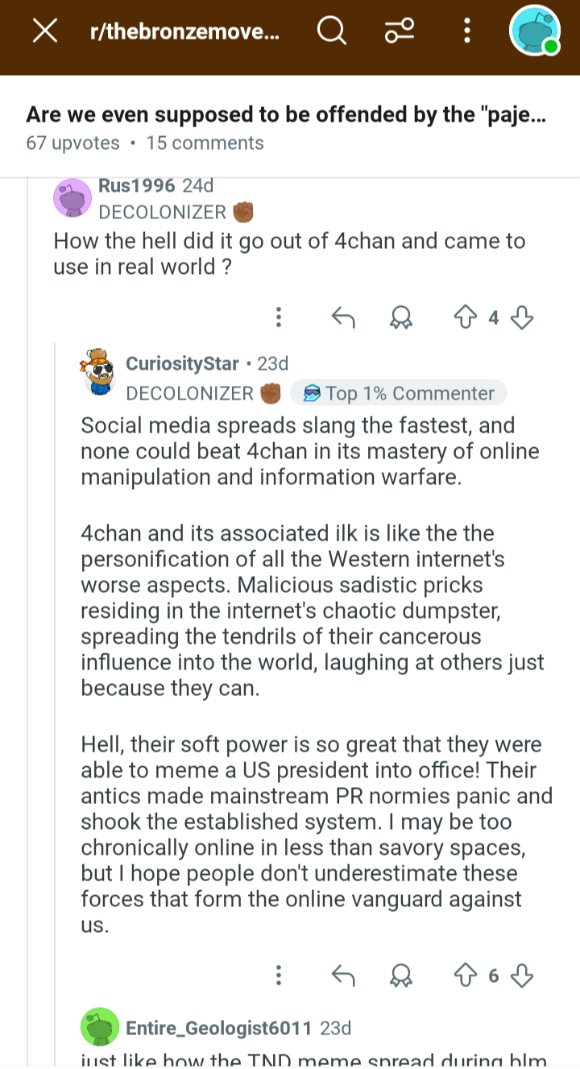Upvote CuriosityStar's comment

pos(466,976)
